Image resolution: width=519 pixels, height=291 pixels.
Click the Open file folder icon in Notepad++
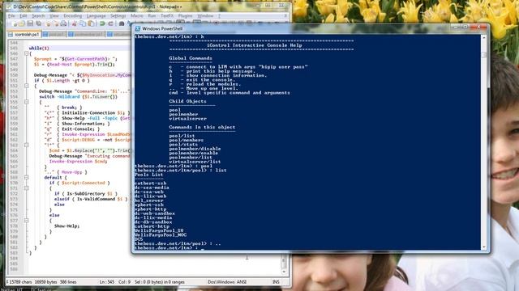(x=22, y=23)
